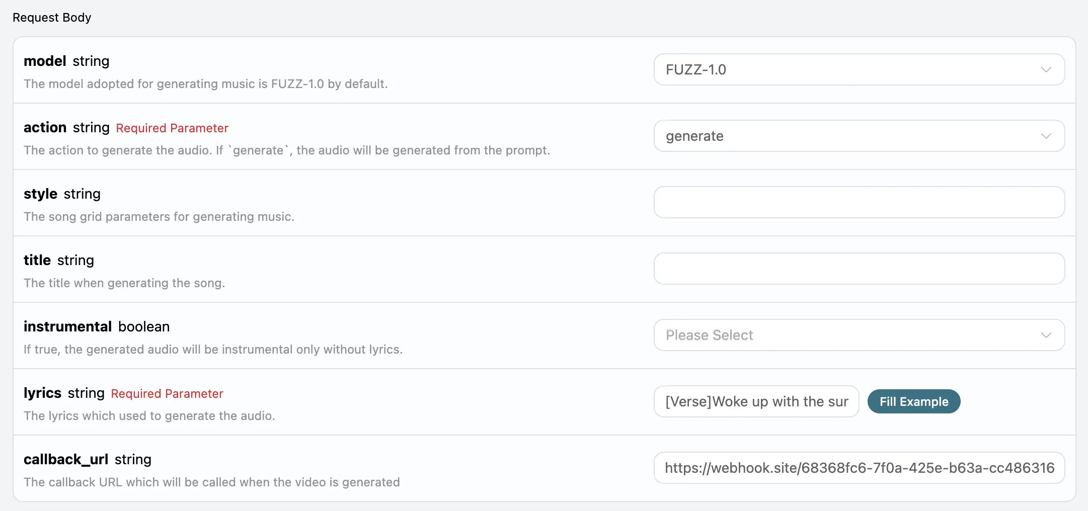This screenshot has height=511, width=1088.
Task: Click the chevron arrow in instrumental field
Action: 1046,335
